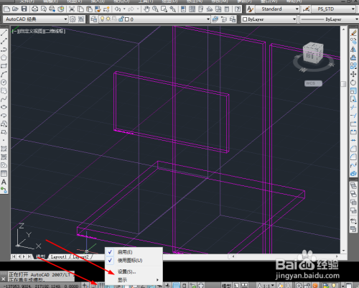Image resolution: width=359 pixels, height=288 pixels.
Task: Click the Erase tool in the Modify toolbar
Action: coord(353,33)
